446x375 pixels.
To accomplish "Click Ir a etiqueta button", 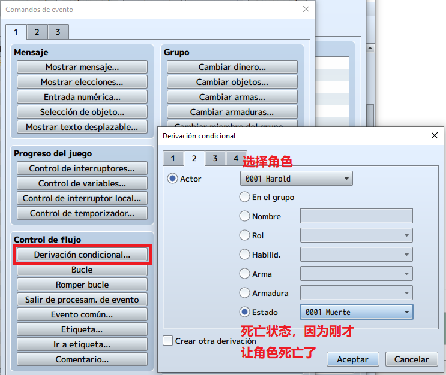I will pos(82,344).
